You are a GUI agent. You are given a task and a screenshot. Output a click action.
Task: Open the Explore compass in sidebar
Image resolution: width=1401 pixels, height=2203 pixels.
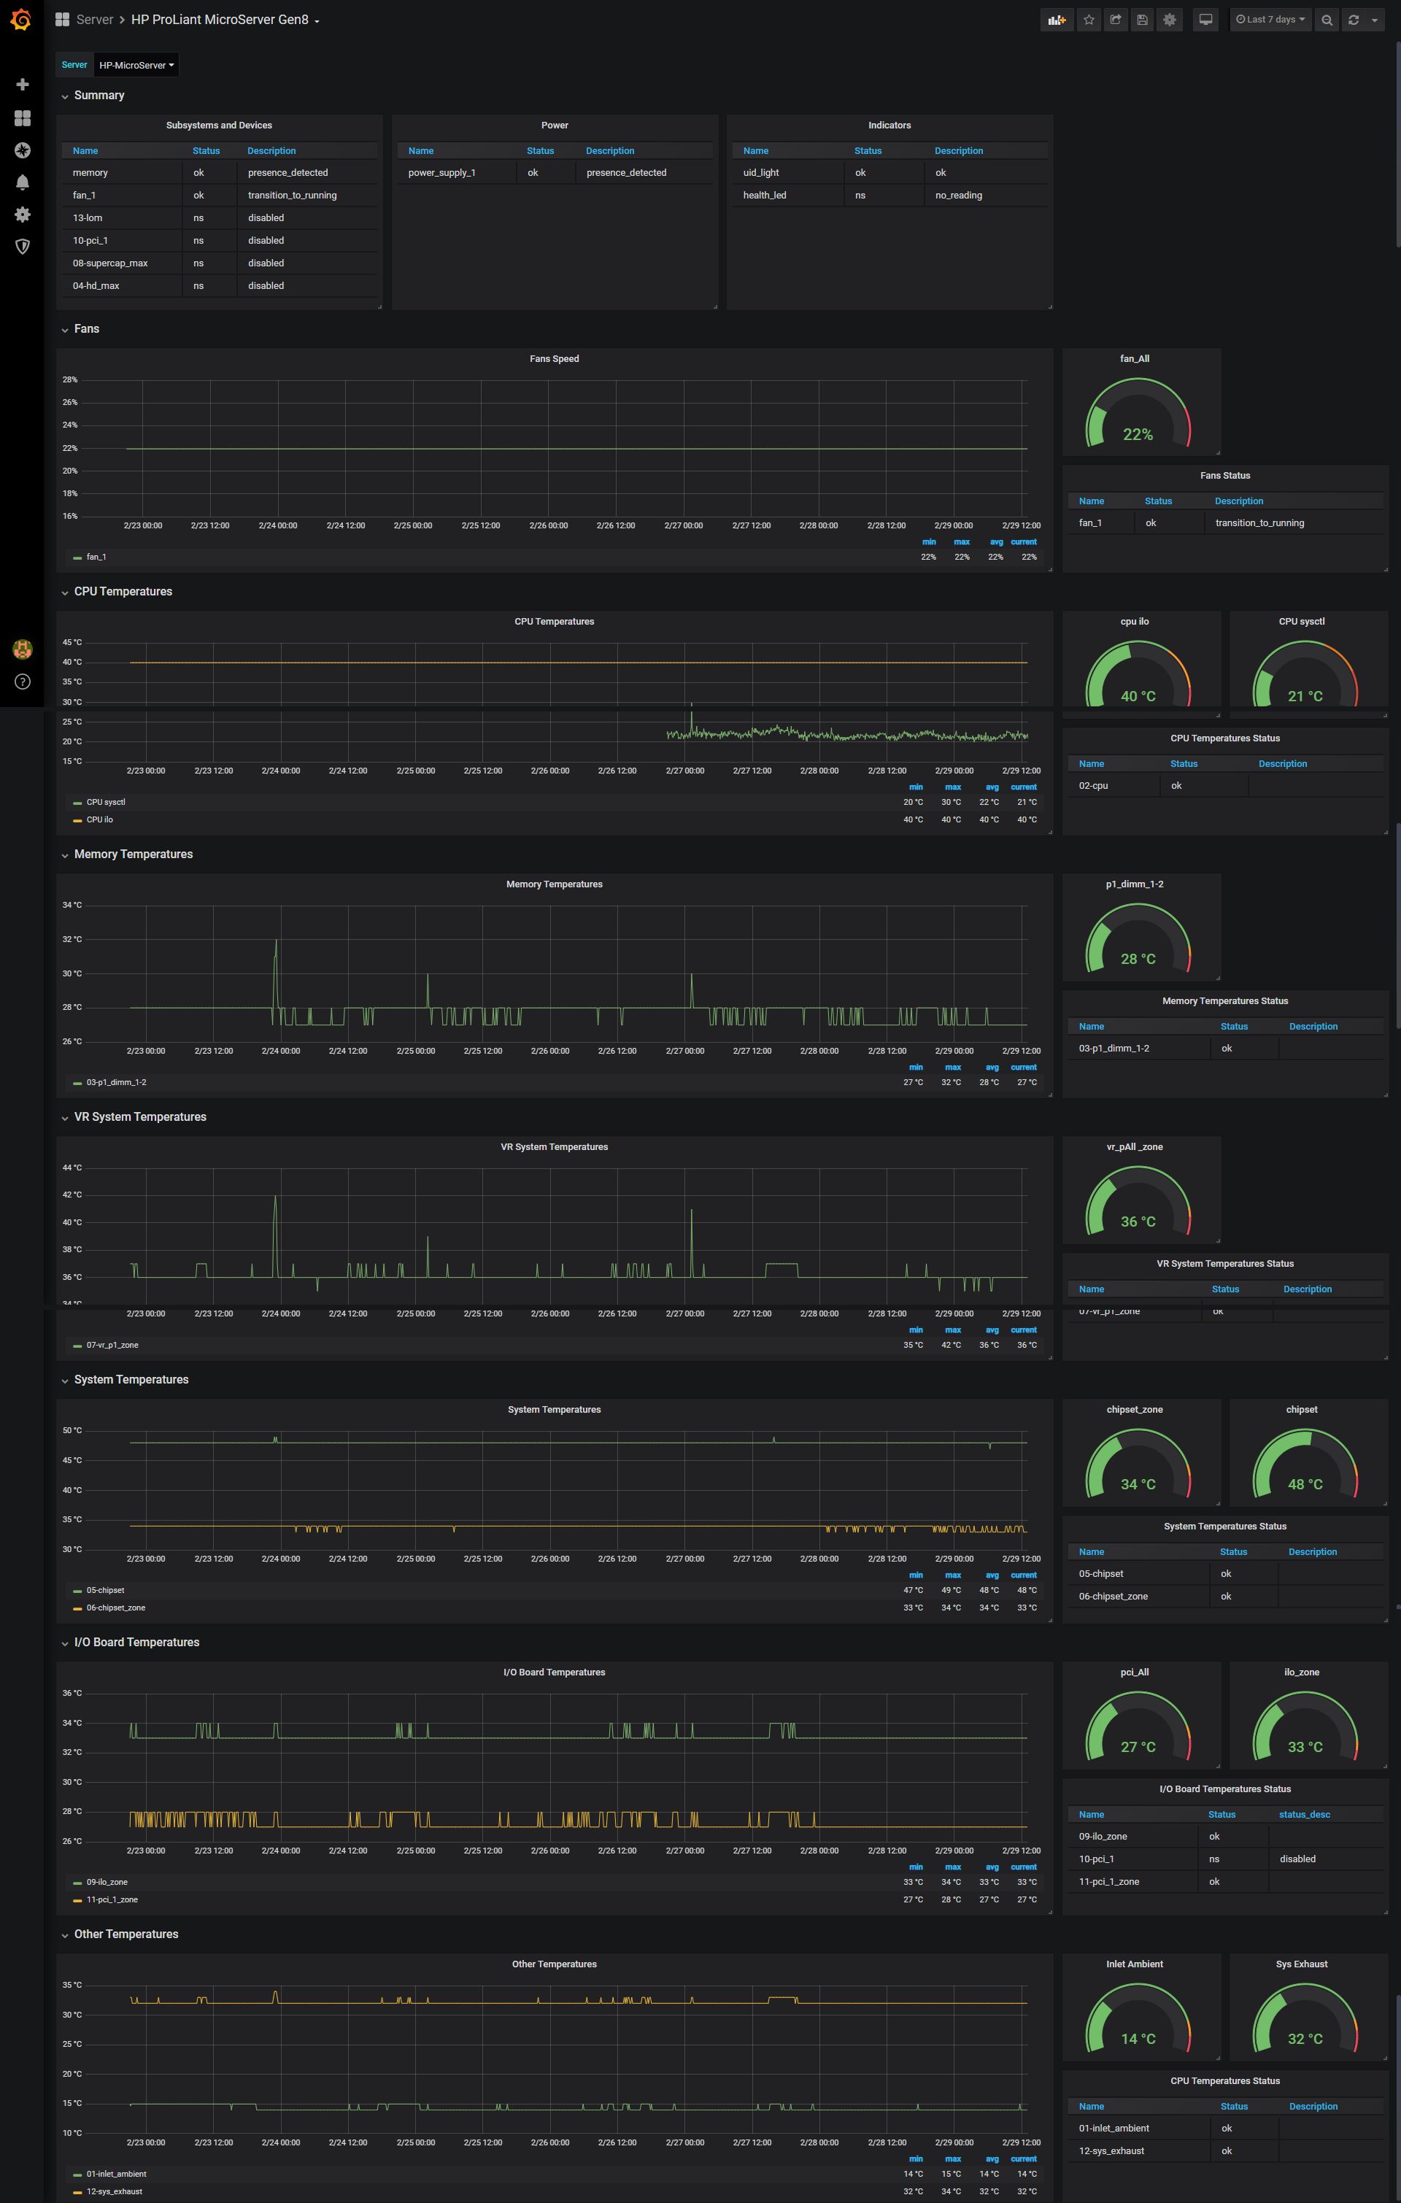point(23,150)
